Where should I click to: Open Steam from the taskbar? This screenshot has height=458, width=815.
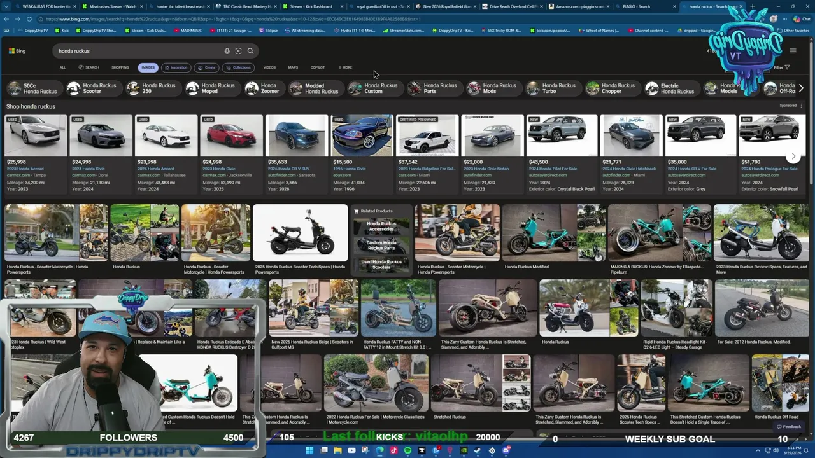[478, 450]
